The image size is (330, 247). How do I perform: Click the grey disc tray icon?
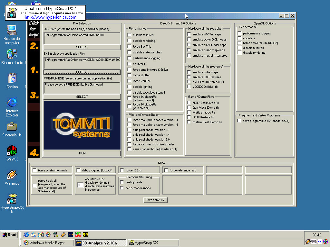point(314,242)
